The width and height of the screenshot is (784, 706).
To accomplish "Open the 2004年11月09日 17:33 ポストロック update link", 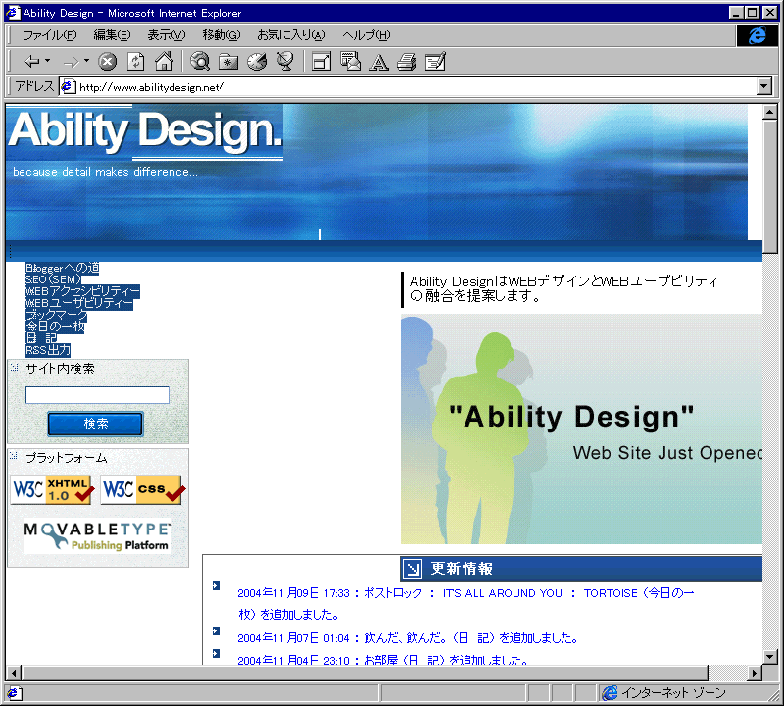I will [x=465, y=603].
